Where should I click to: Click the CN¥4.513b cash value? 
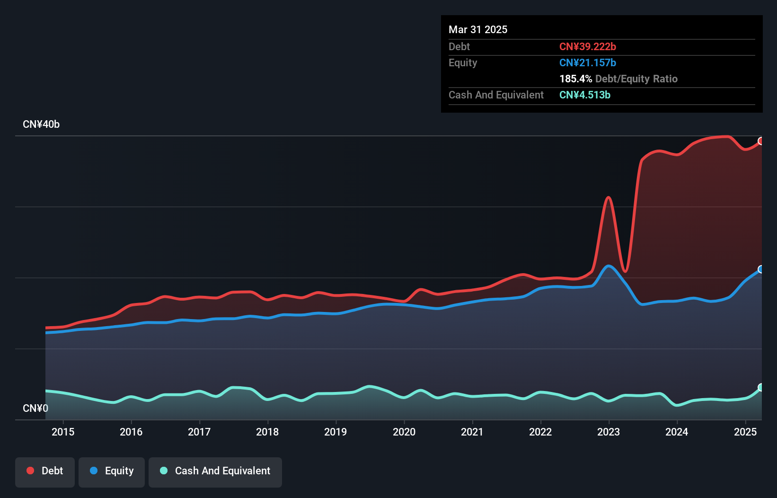coord(585,95)
